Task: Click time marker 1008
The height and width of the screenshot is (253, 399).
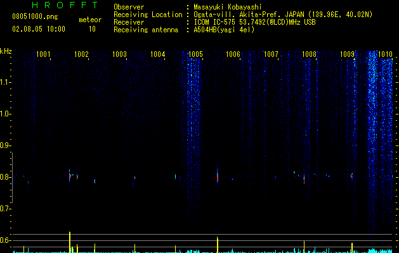Action: click(309, 54)
